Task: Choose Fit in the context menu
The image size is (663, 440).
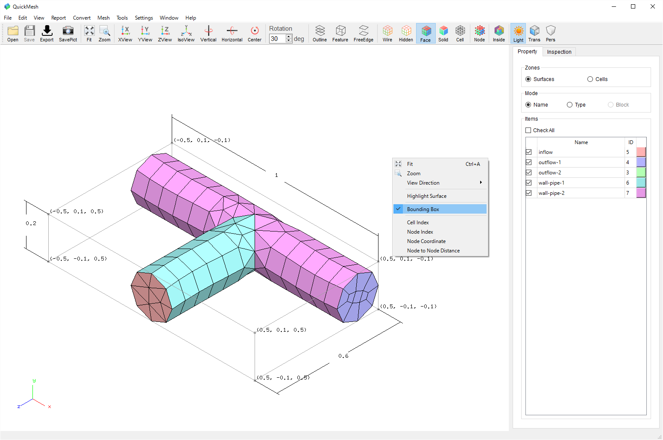Action: pos(440,164)
